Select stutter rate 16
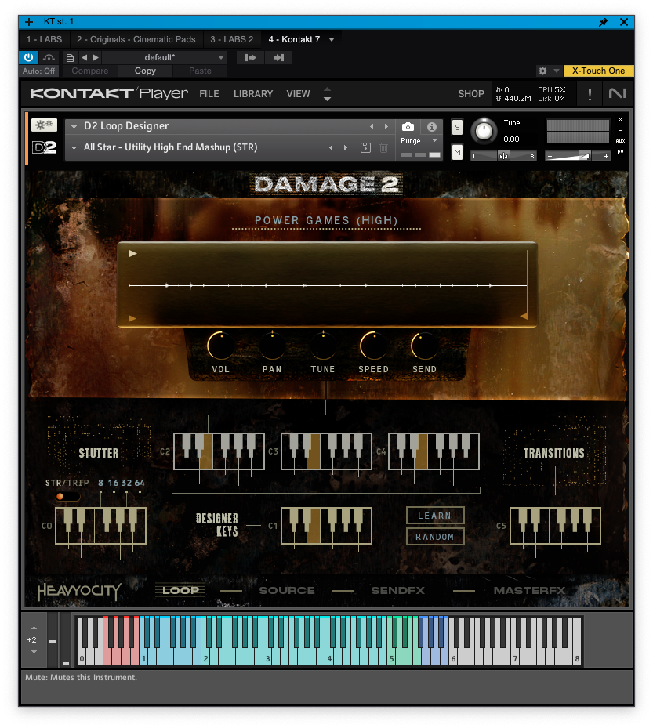Viewport: 653px width, 728px height. (x=113, y=483)
